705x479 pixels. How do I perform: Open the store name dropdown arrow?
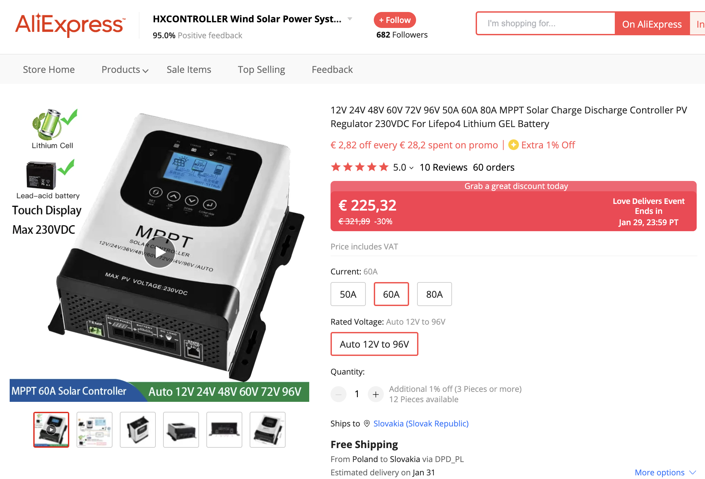[x=350, y=19]
